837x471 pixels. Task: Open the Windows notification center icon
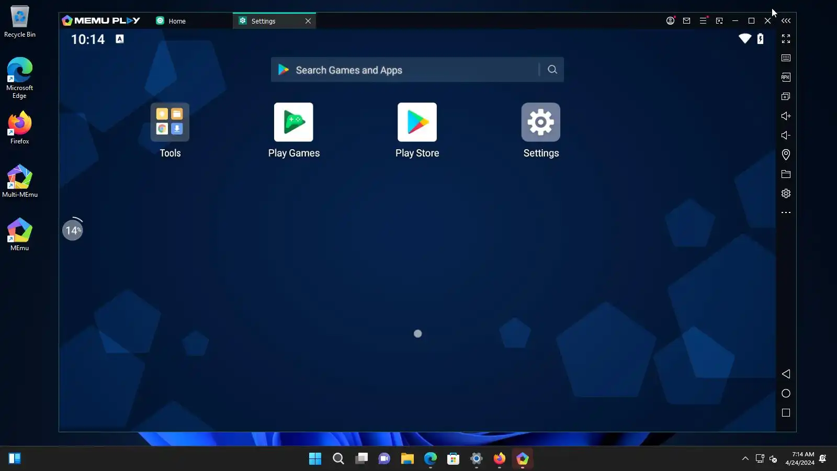click(823, 459)
